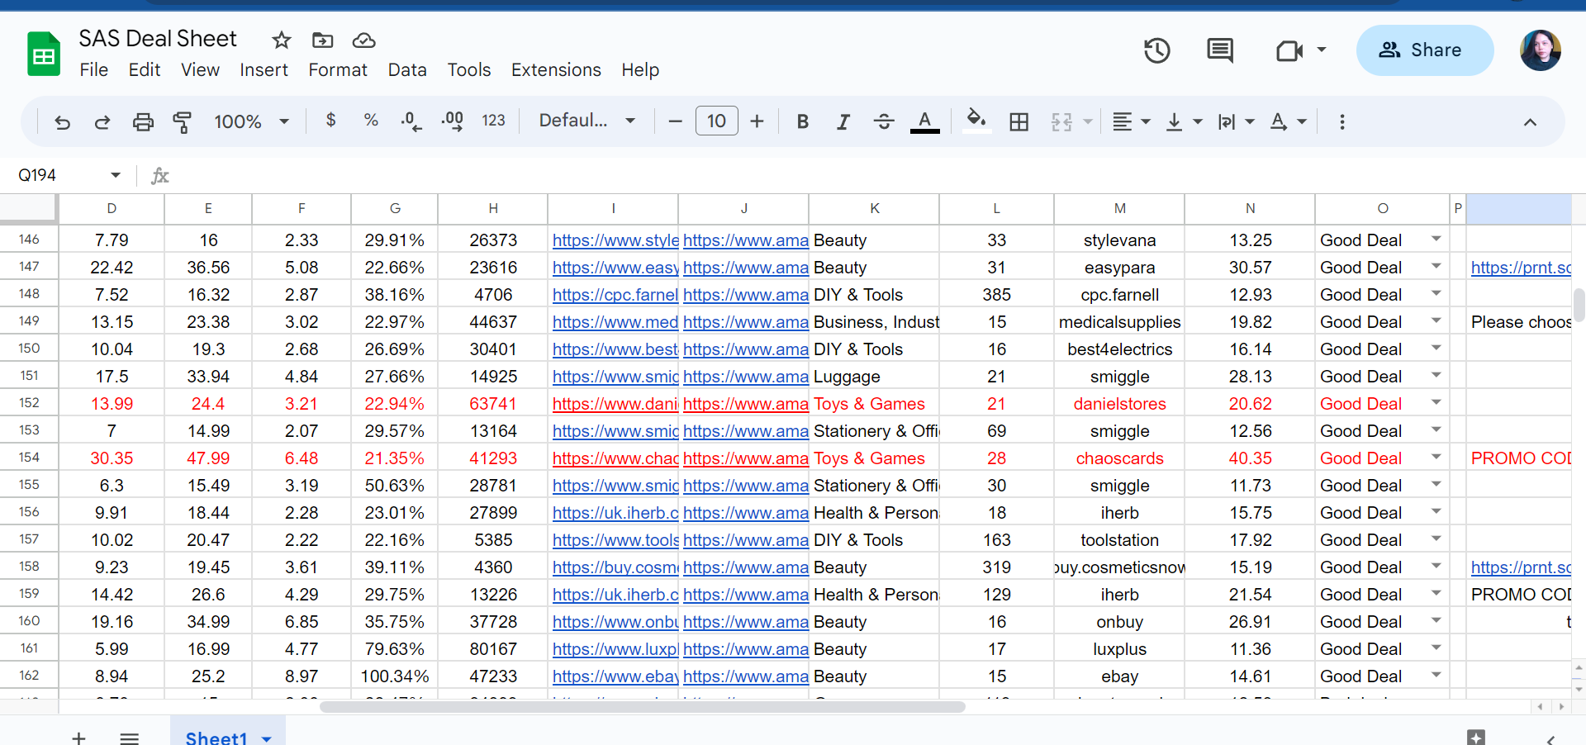Increase font size with plus button
This screenshot has height=745, width=1586.
(757, 121)
